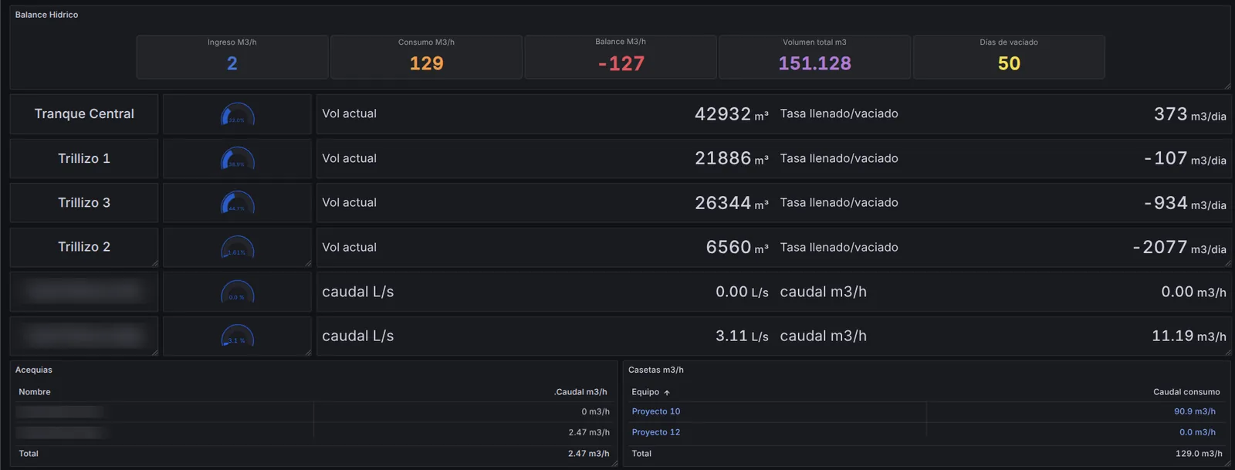Image resolution: width=1235 pixels, height=470 pixels.
Task: Click the 0 m3/h cell in Acequias
Action: [595, 411]
